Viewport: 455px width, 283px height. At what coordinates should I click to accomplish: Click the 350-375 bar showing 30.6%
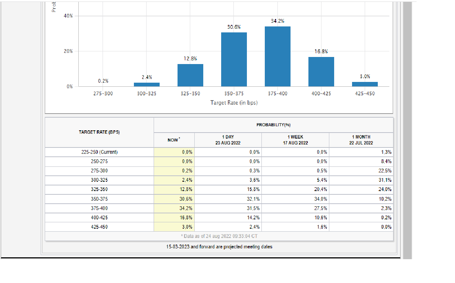[234, 60]
